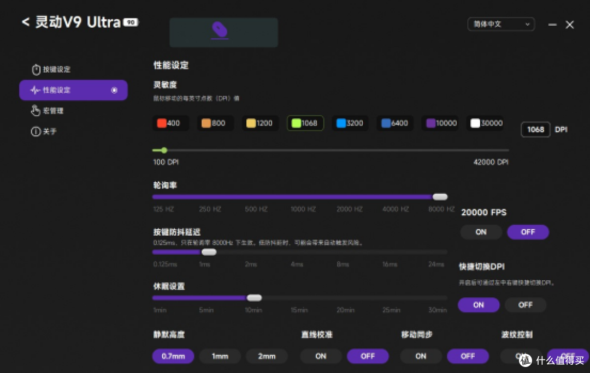
Task: Click the orange swatch of the 800 preset
Action: [x=206, y=123]
